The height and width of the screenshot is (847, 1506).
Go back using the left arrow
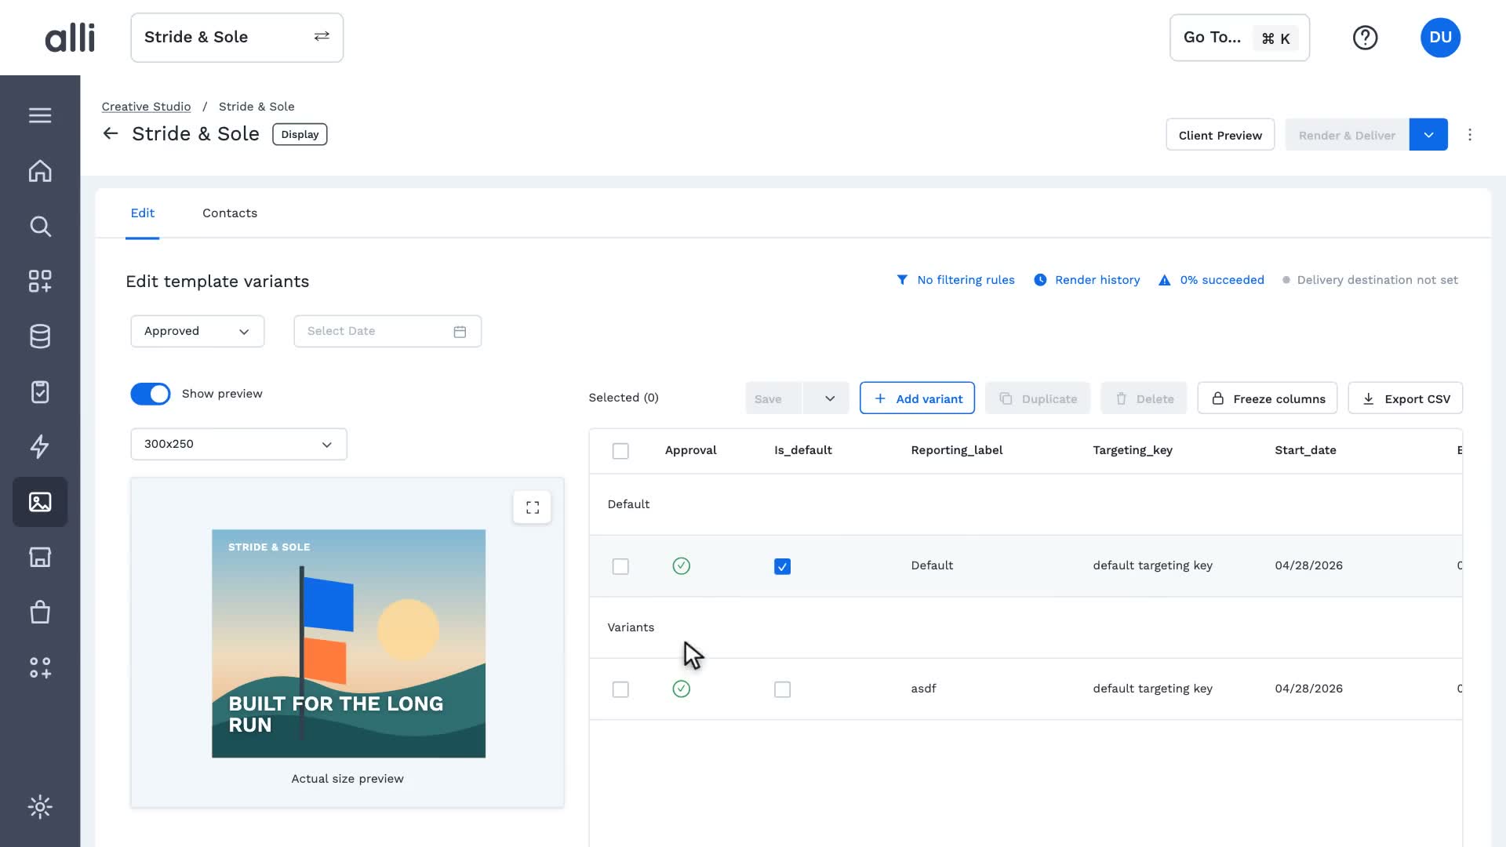111,134
